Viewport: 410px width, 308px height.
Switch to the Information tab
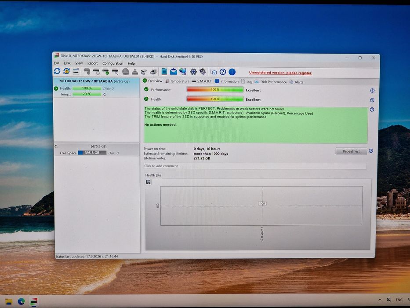click(227, 81)
